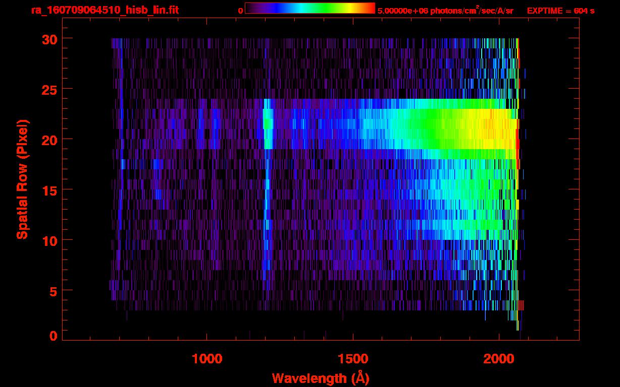This screenshot has height=387, width=620.
Task: Click the 1000 wavelength tick label
Action: coord(207,359)
